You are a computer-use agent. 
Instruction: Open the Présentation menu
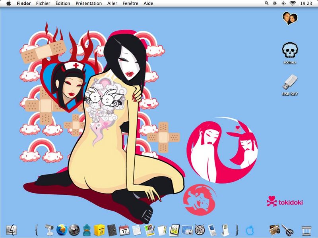pyautogui.click(x=89, y=4)
